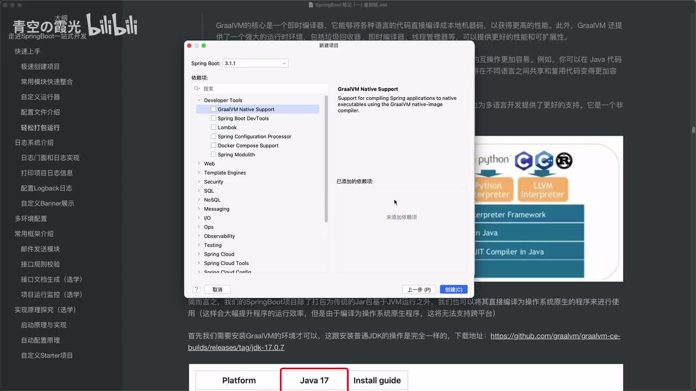Expand the Spring Cloud Tools category
Viewport: 696px width, 391px height.
click(199, 263)
